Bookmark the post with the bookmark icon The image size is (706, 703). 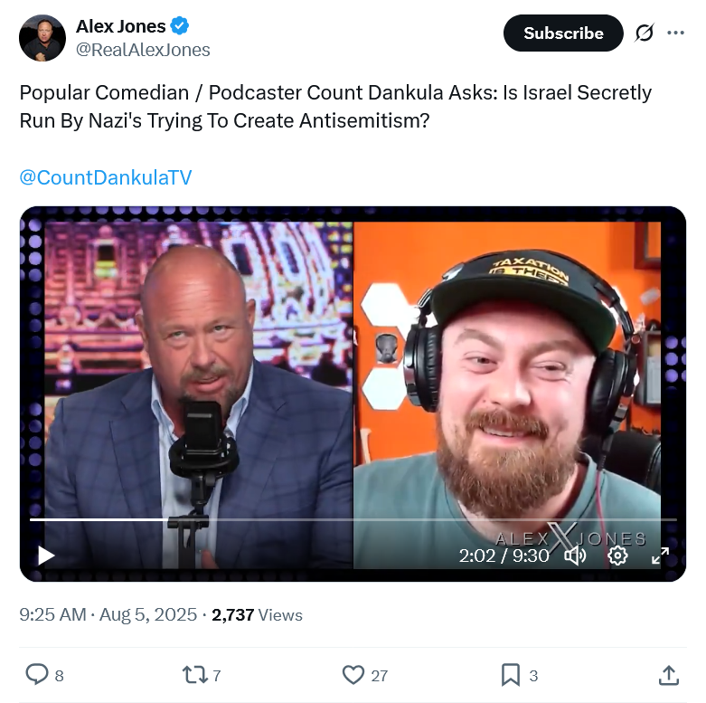[x=510, y=675]
